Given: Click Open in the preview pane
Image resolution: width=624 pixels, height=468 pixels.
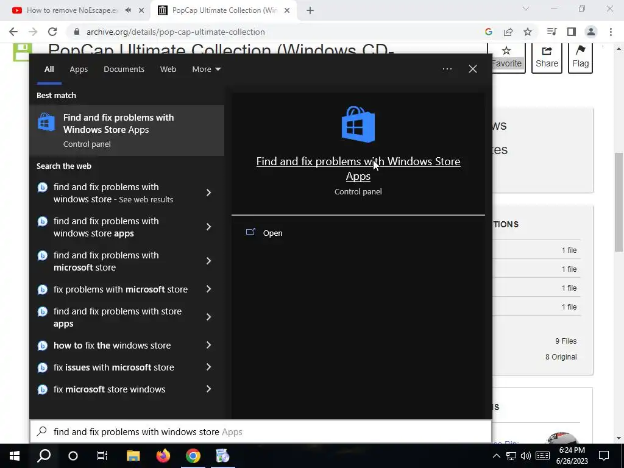Looking at the screenshot, I should click(272, 233).
